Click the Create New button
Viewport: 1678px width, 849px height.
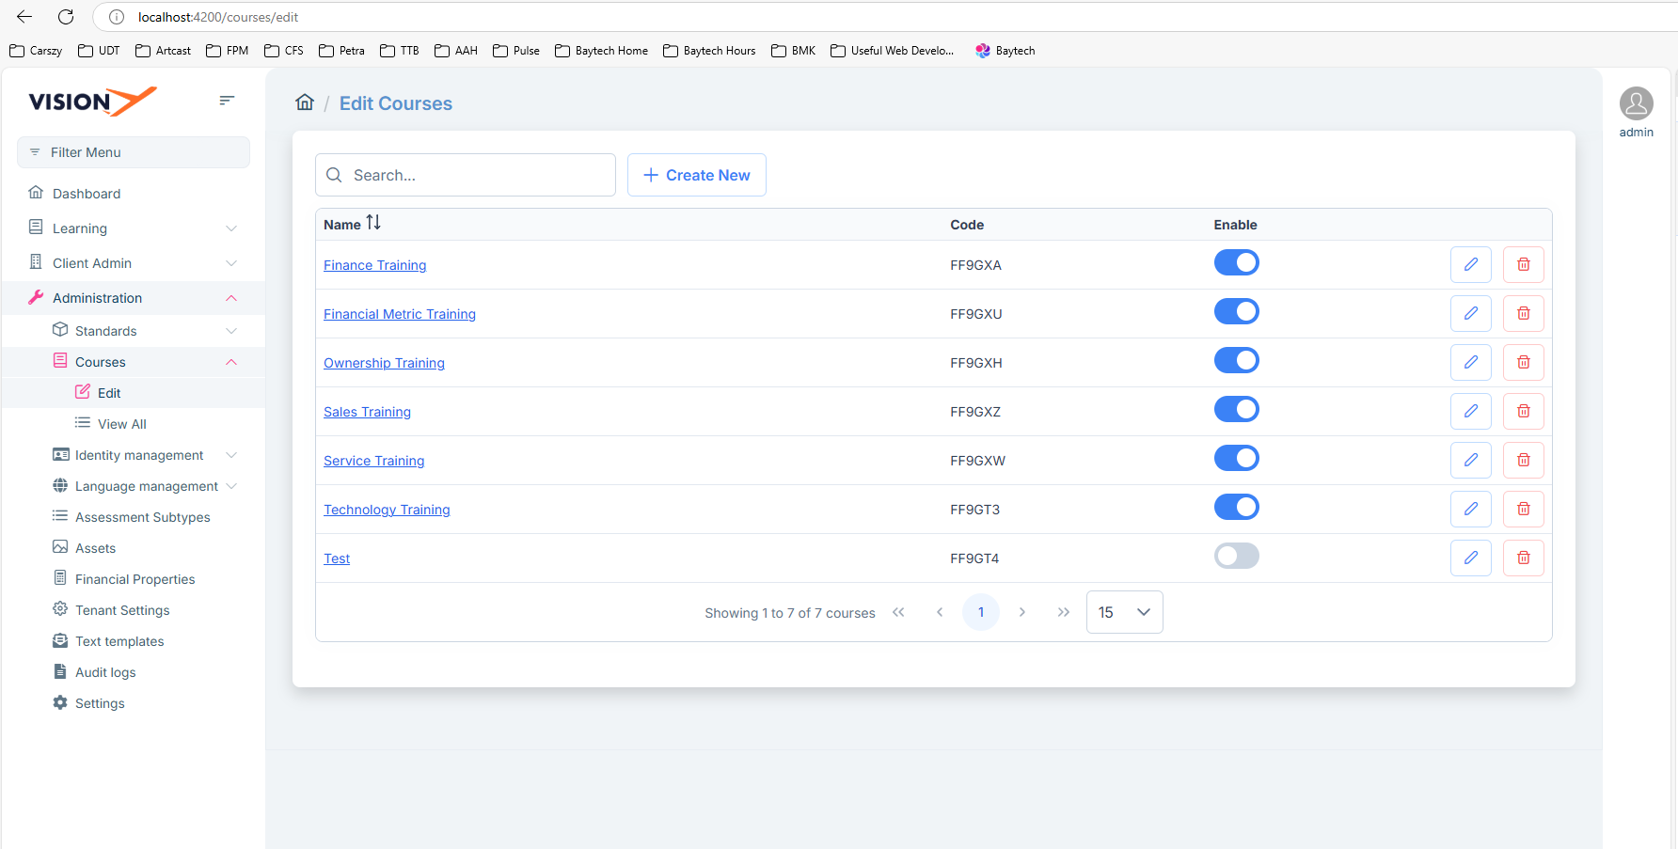696,175
